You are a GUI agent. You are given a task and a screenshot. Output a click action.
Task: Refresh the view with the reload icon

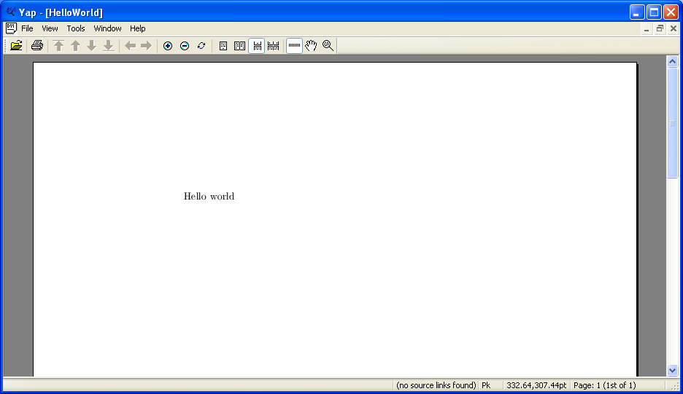tap(201, 46)
